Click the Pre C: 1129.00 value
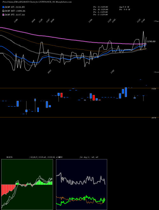The image size is (159, 210). 100,15
